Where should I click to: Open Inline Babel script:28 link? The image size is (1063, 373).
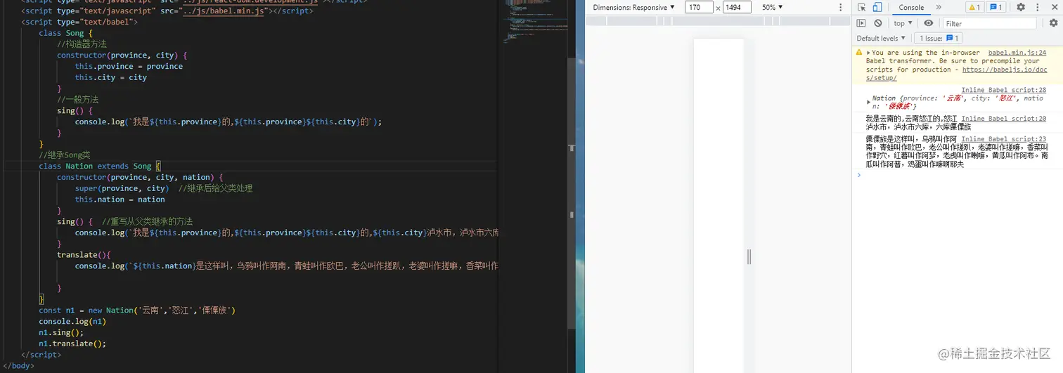(1003, 90)
